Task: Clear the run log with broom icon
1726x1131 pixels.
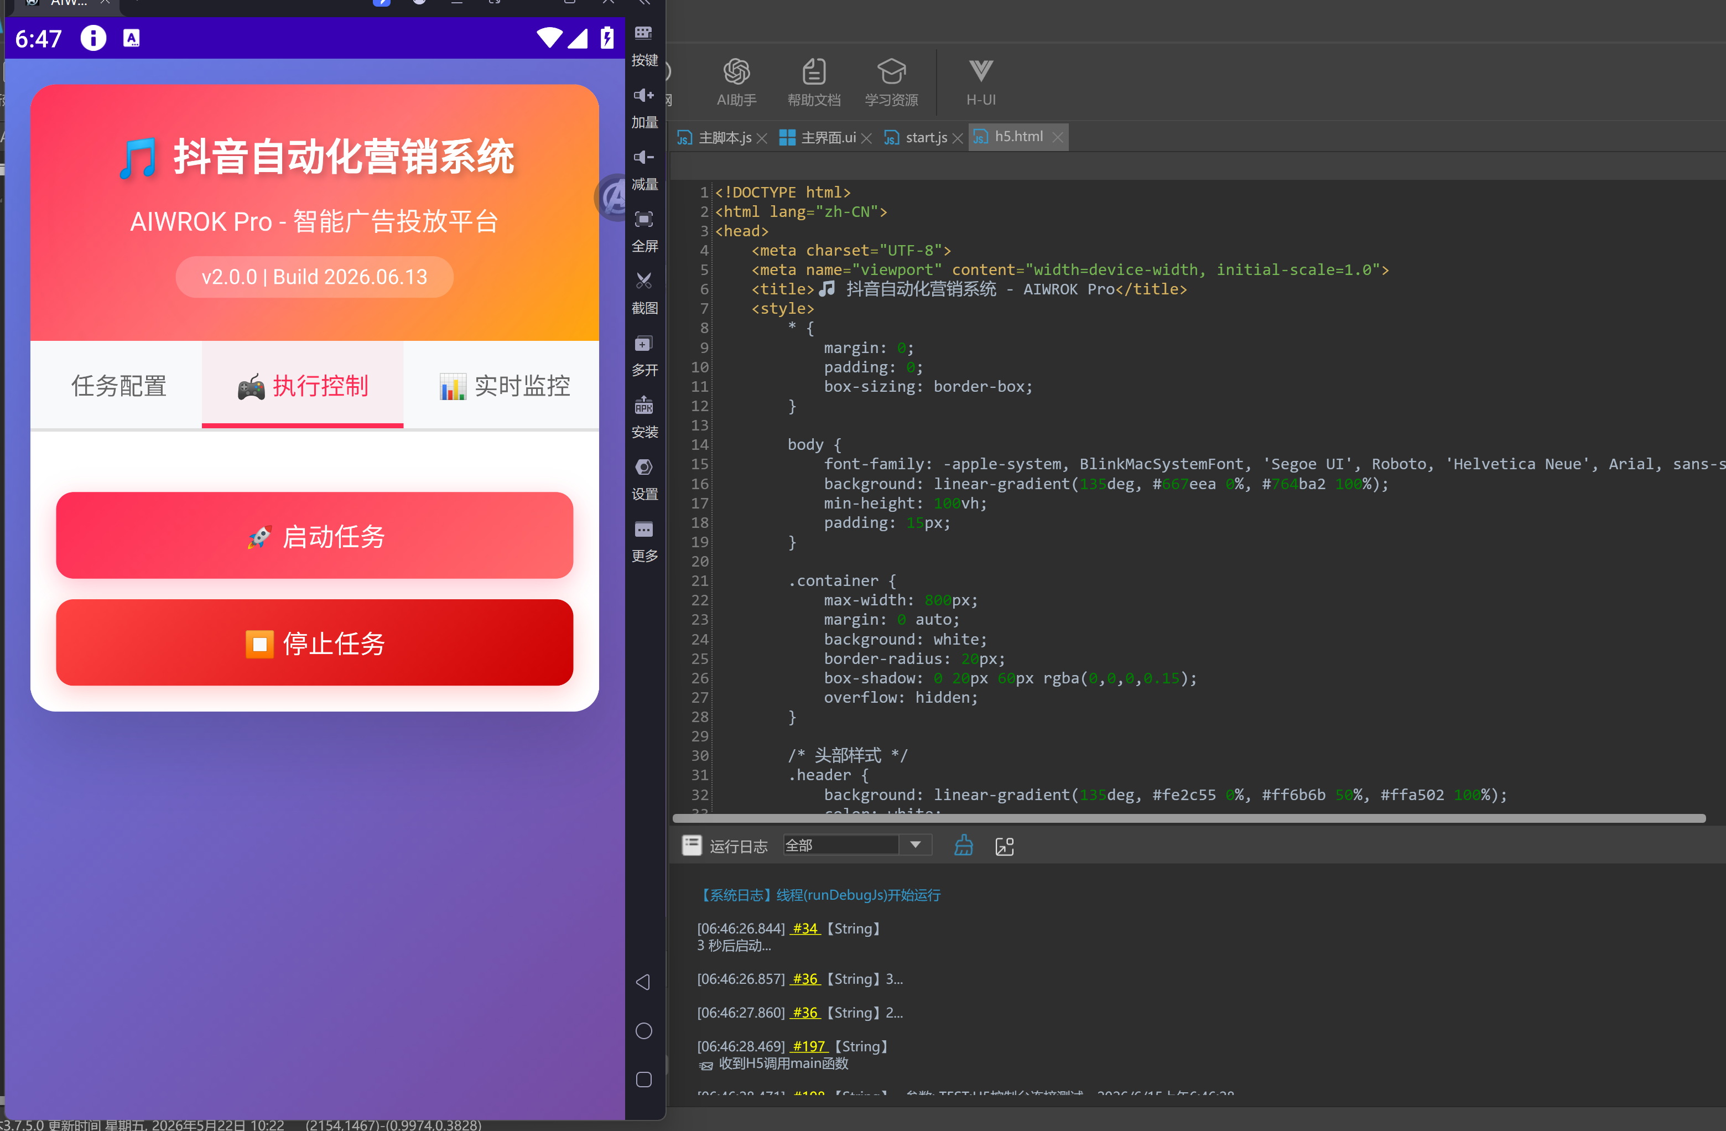Action: (x=964, y=845)
